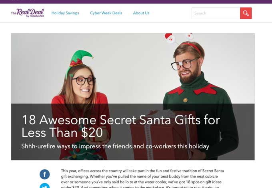
Task: Click the intro paragraph starting 'This year, offices'
Action: [x=142, y=179]
